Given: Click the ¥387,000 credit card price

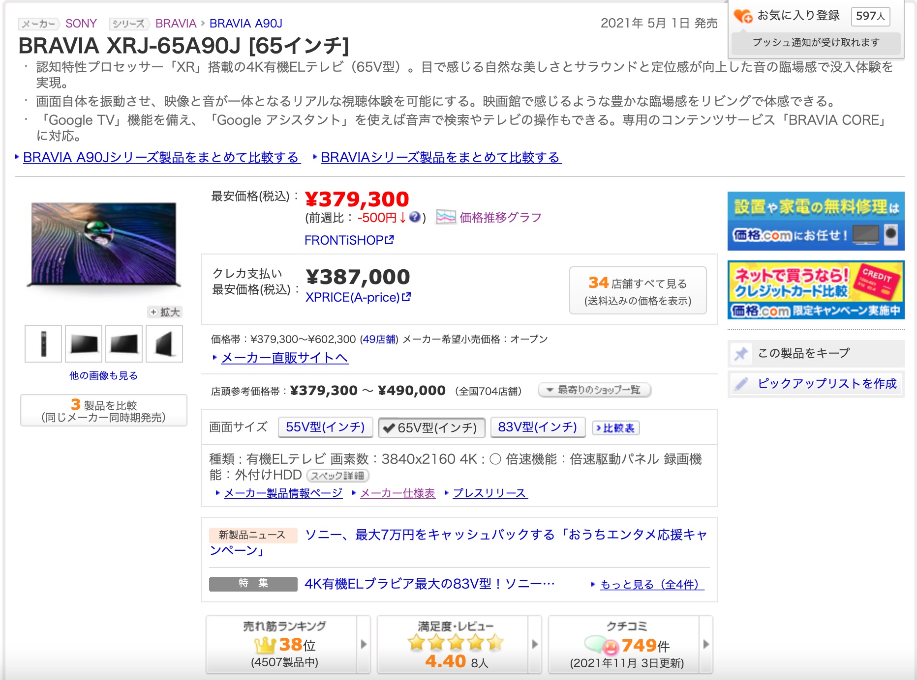Looking at the screenshot, I should tap(358, 277).
